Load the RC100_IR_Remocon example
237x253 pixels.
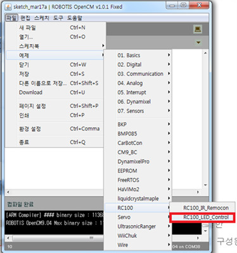pyautogui.click(x=203, y=208)
